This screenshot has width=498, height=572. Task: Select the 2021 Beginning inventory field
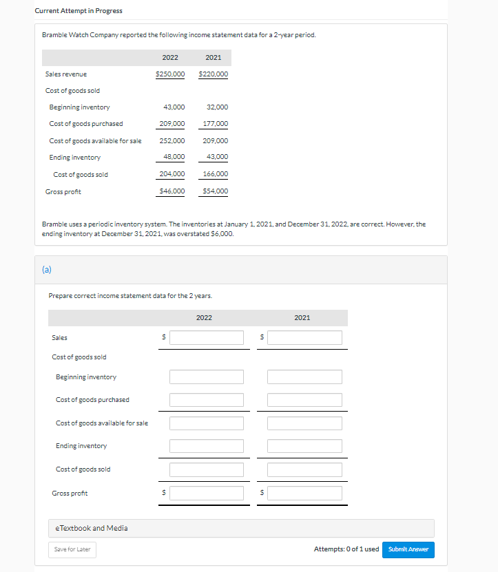point(304,377)
